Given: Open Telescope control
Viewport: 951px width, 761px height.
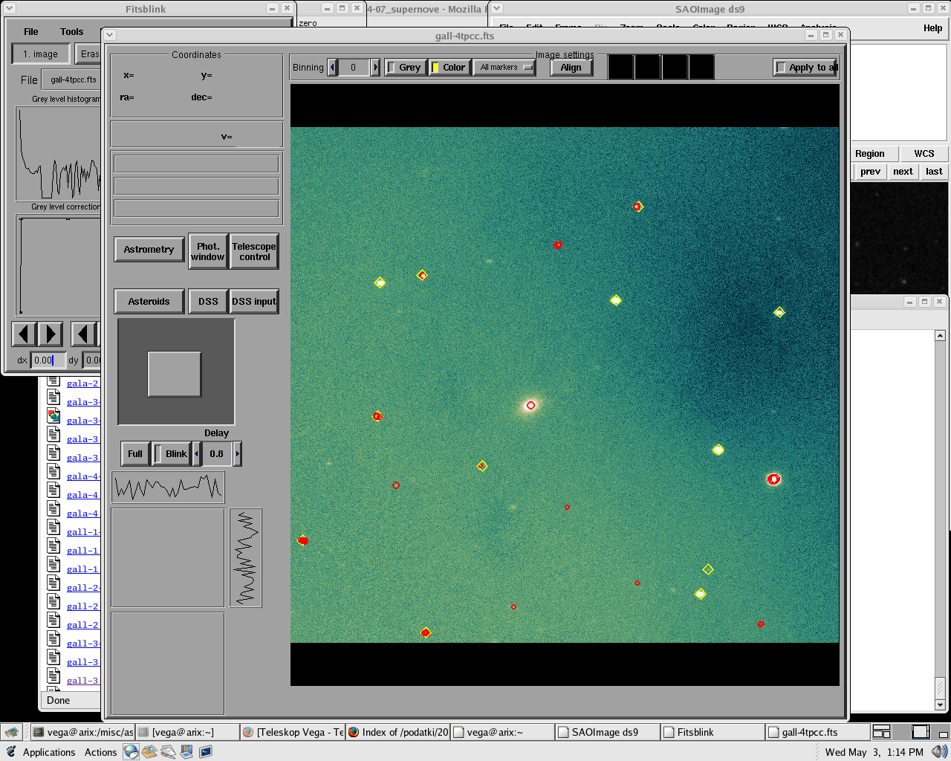Looking at the screenshot, I should (254, 251).
